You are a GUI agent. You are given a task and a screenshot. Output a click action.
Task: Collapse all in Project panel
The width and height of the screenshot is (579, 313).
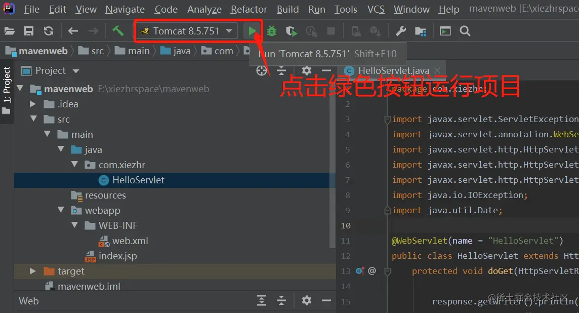(x=281, y=70)
